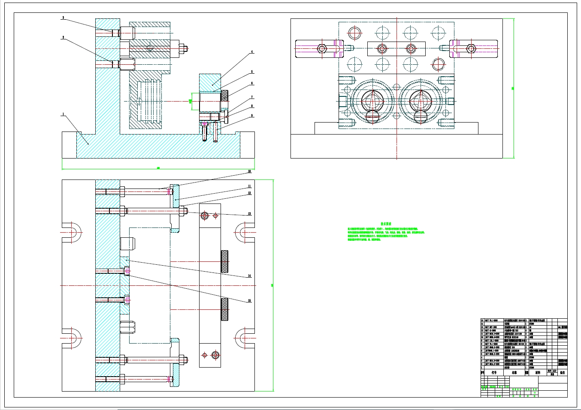Click part callout number 14
This screenshot has height=410, width=581.
pyautogui.click(x=249, y=276)
